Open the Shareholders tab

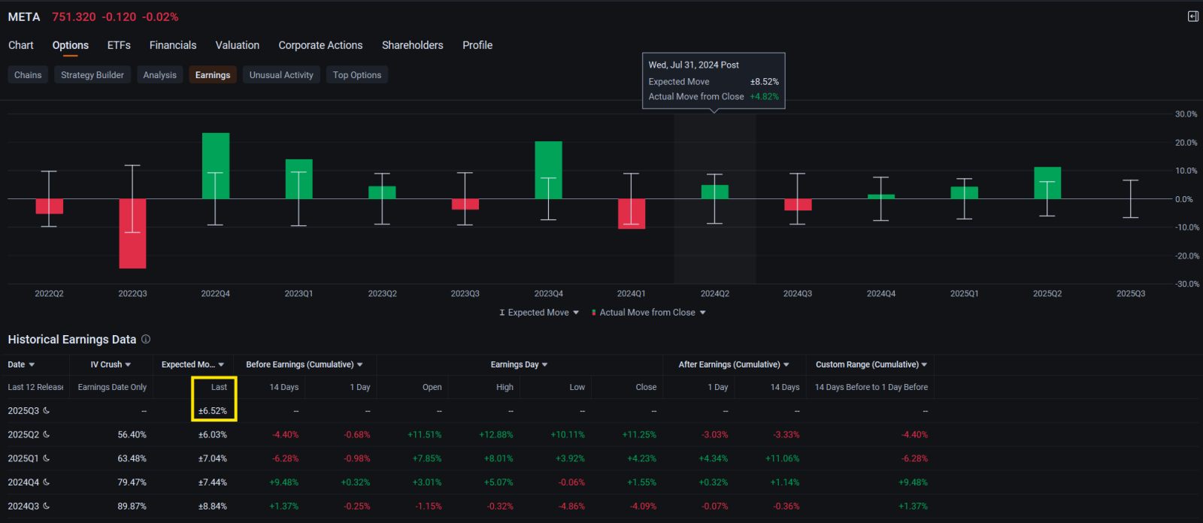pos(413,45)
